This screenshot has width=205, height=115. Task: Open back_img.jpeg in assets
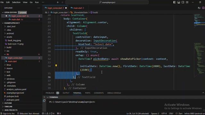(x=14, y=41)
